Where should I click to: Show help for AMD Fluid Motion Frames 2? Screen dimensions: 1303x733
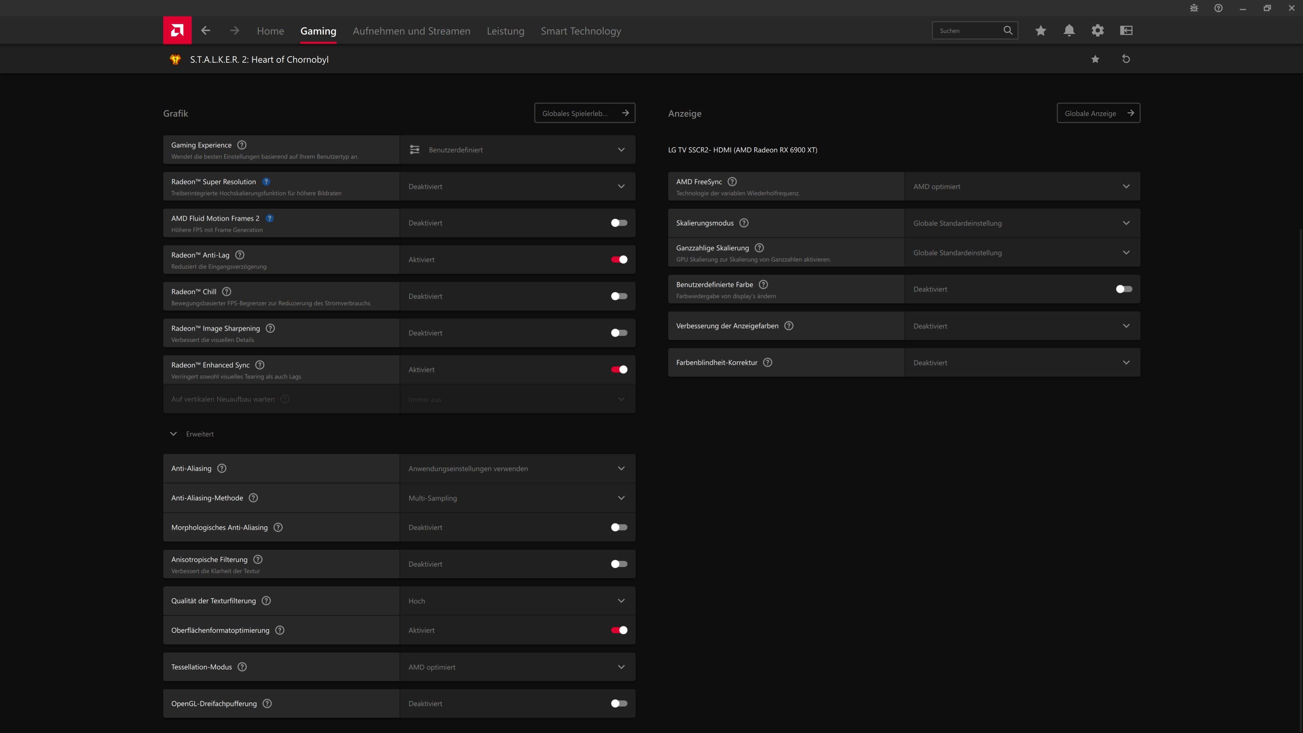[x=270, y=219]
